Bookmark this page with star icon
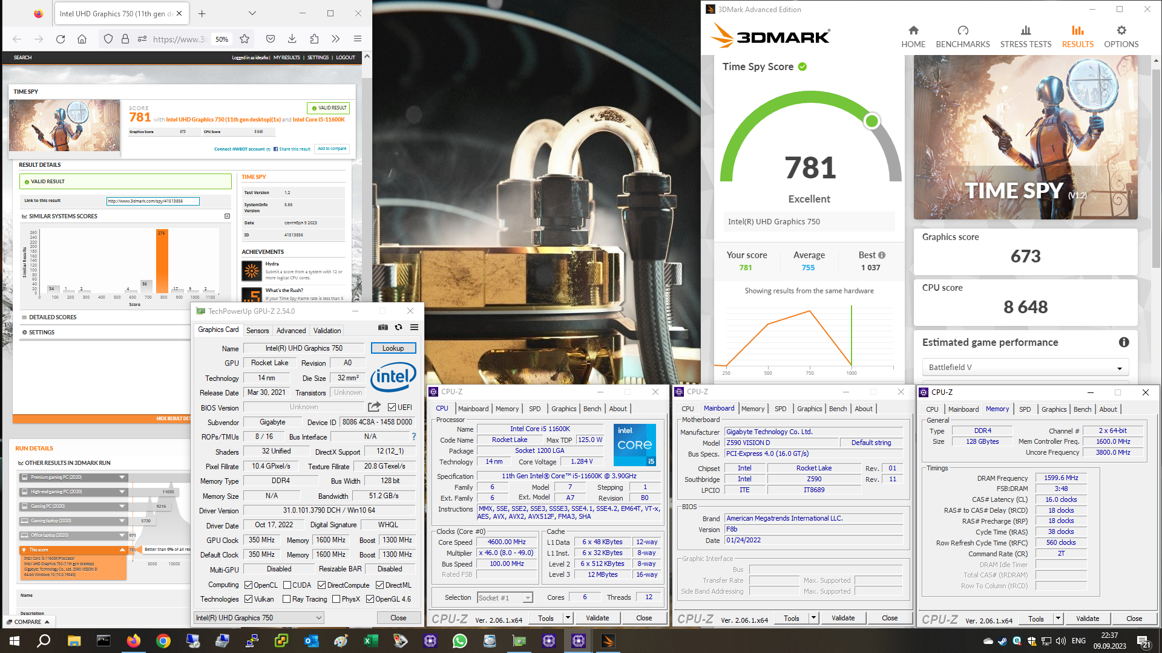The width and height of the screenshot is (1162, 653). [x=245, y=39]
